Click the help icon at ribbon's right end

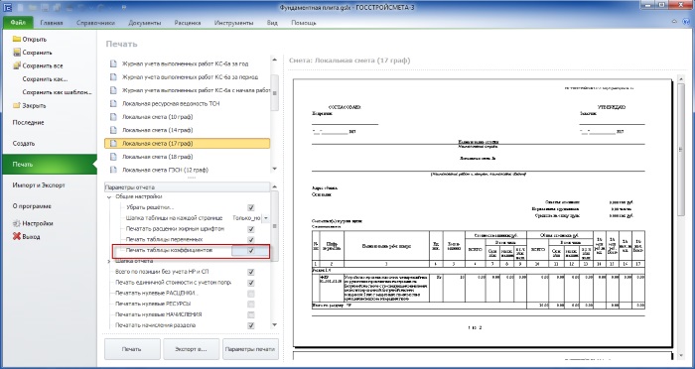click(685, 22)
